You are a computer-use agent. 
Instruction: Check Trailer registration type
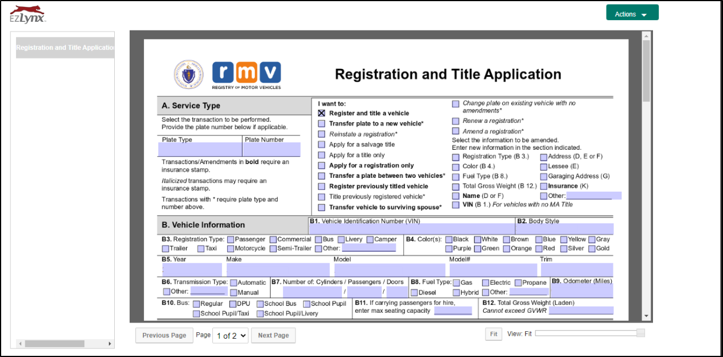(x=165, y=249)
